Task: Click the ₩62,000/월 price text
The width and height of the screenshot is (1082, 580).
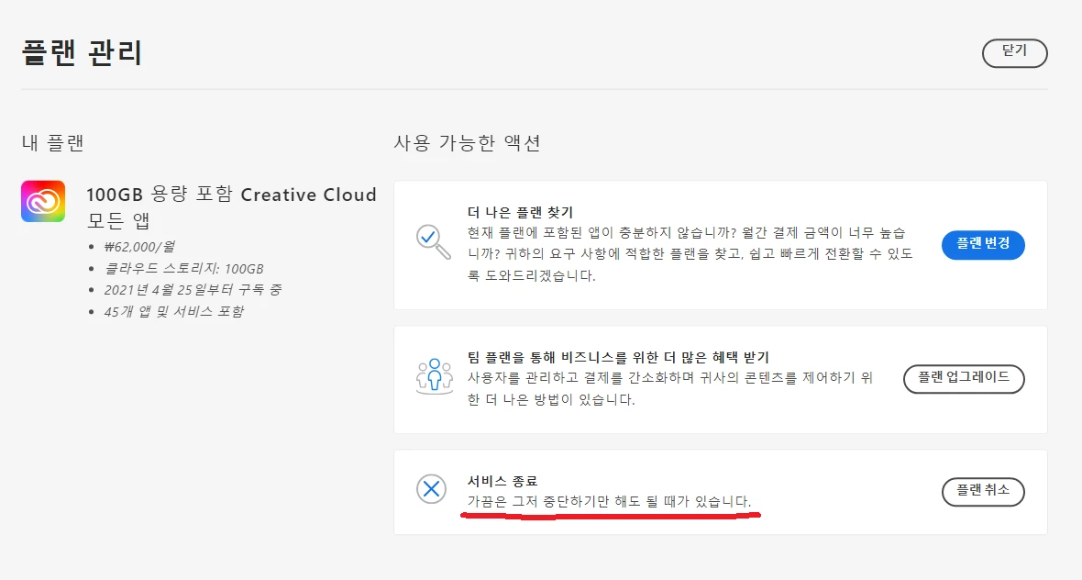Action: coord(139,247)
